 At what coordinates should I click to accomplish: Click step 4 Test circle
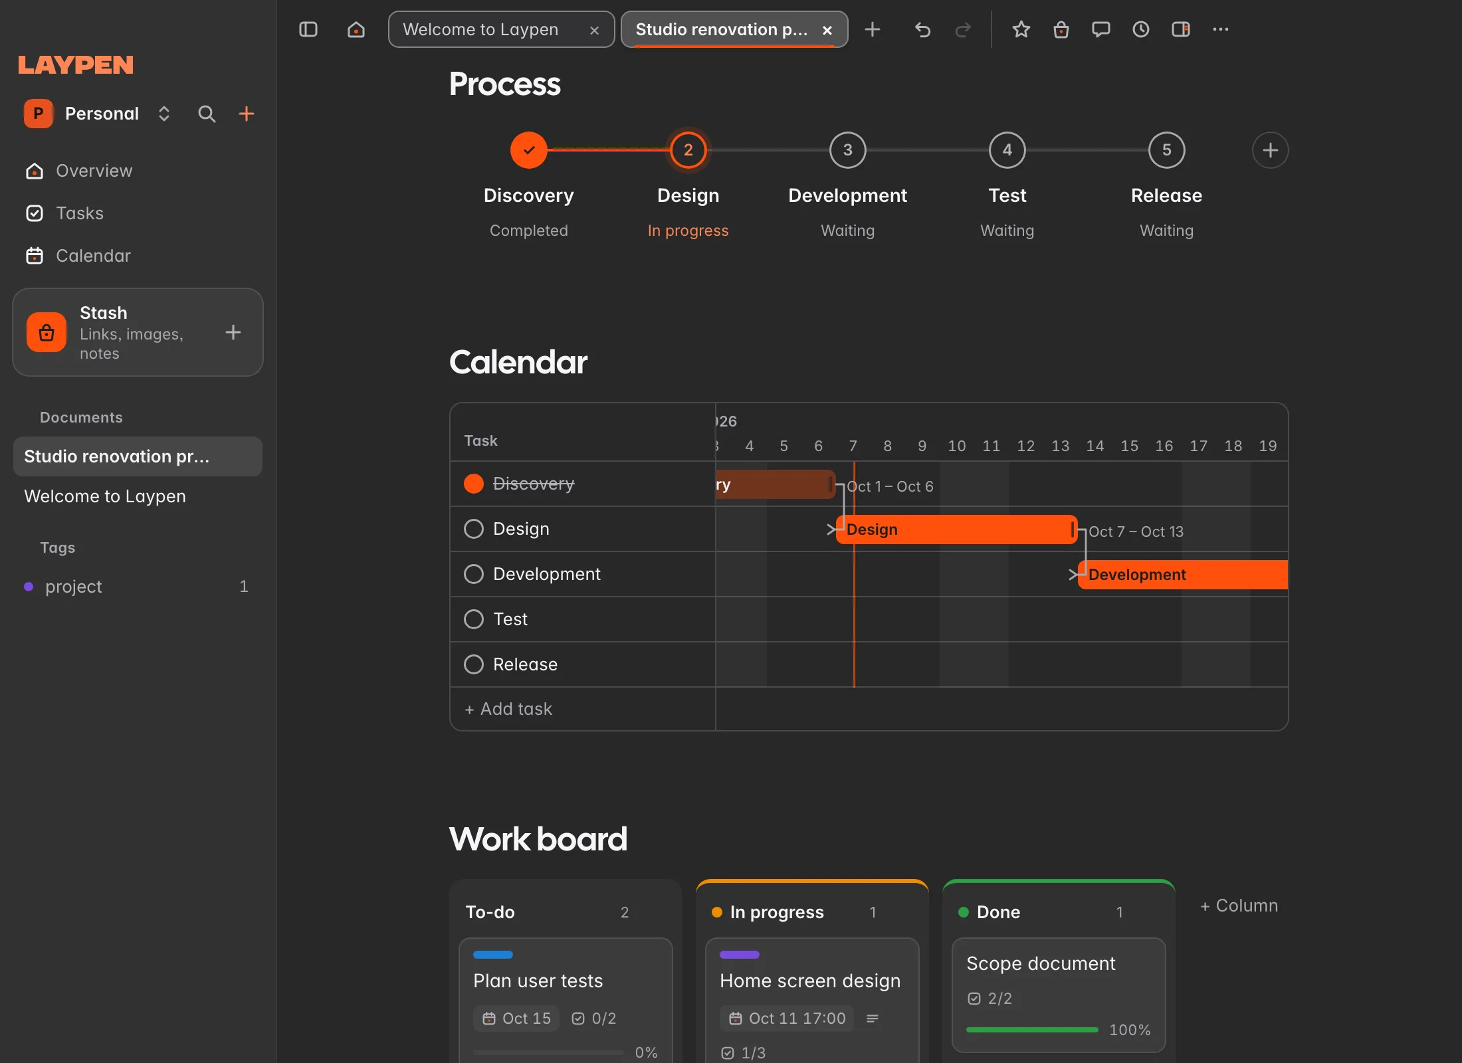tap(1007, 150)
